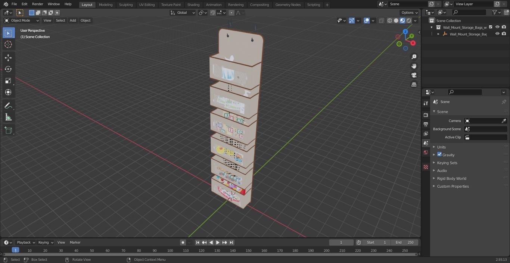Open the World properties tab
The height and width of the screenshot is (263, 510).
tap(426, 152)
